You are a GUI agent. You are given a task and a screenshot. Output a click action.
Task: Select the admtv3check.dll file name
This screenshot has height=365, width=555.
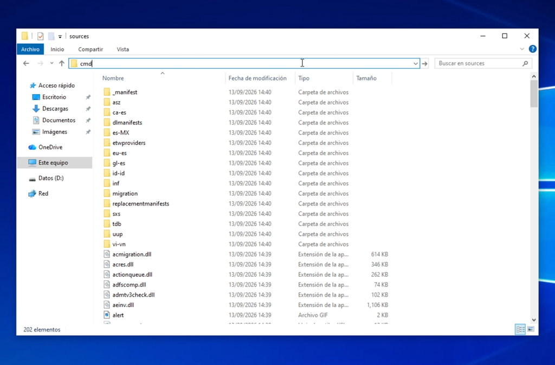click(x=133, y=295)
